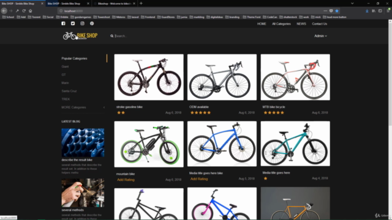Image resolution: width=392 pixels, height=220 pixels.
Task: Open the developer wrench icon
Action: coord(17,11)
